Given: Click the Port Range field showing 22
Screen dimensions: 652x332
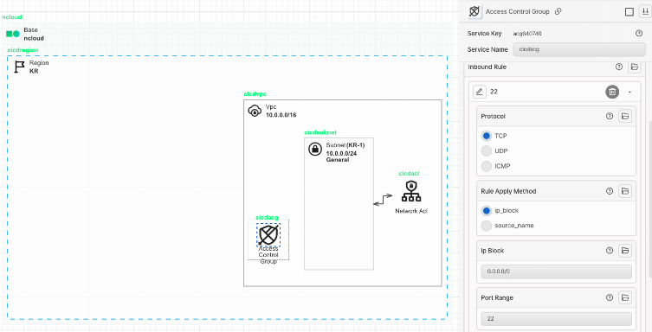Looking at the screenshot, I should click(x=556, y=319).
